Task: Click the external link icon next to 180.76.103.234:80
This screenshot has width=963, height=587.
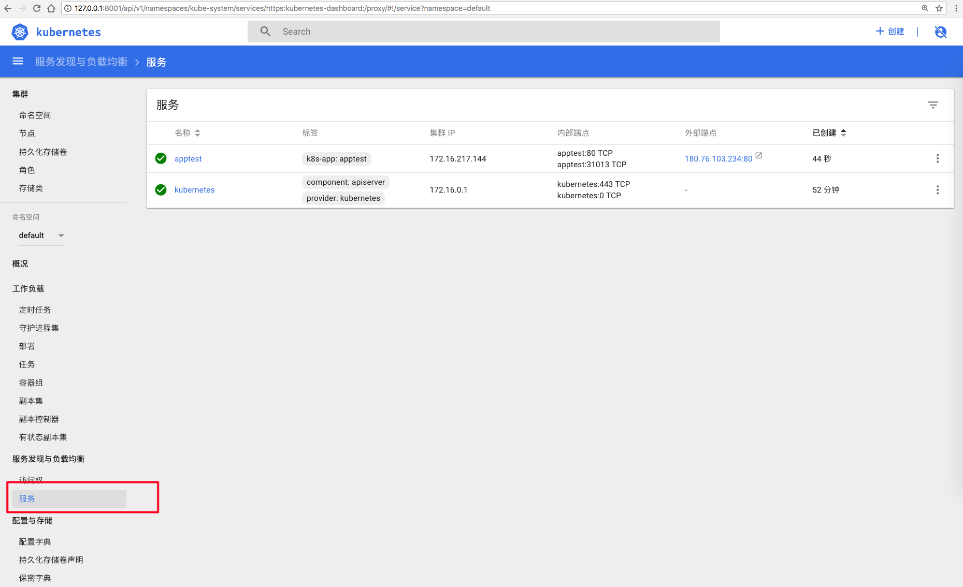Action: point(759,155)
